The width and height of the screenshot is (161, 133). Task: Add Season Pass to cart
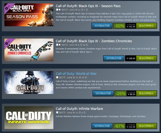click(147, 26)
